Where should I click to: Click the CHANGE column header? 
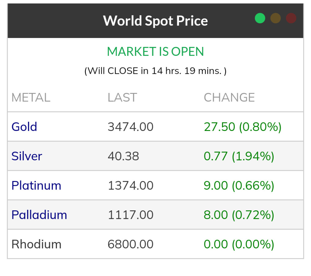tap(229, 98)
